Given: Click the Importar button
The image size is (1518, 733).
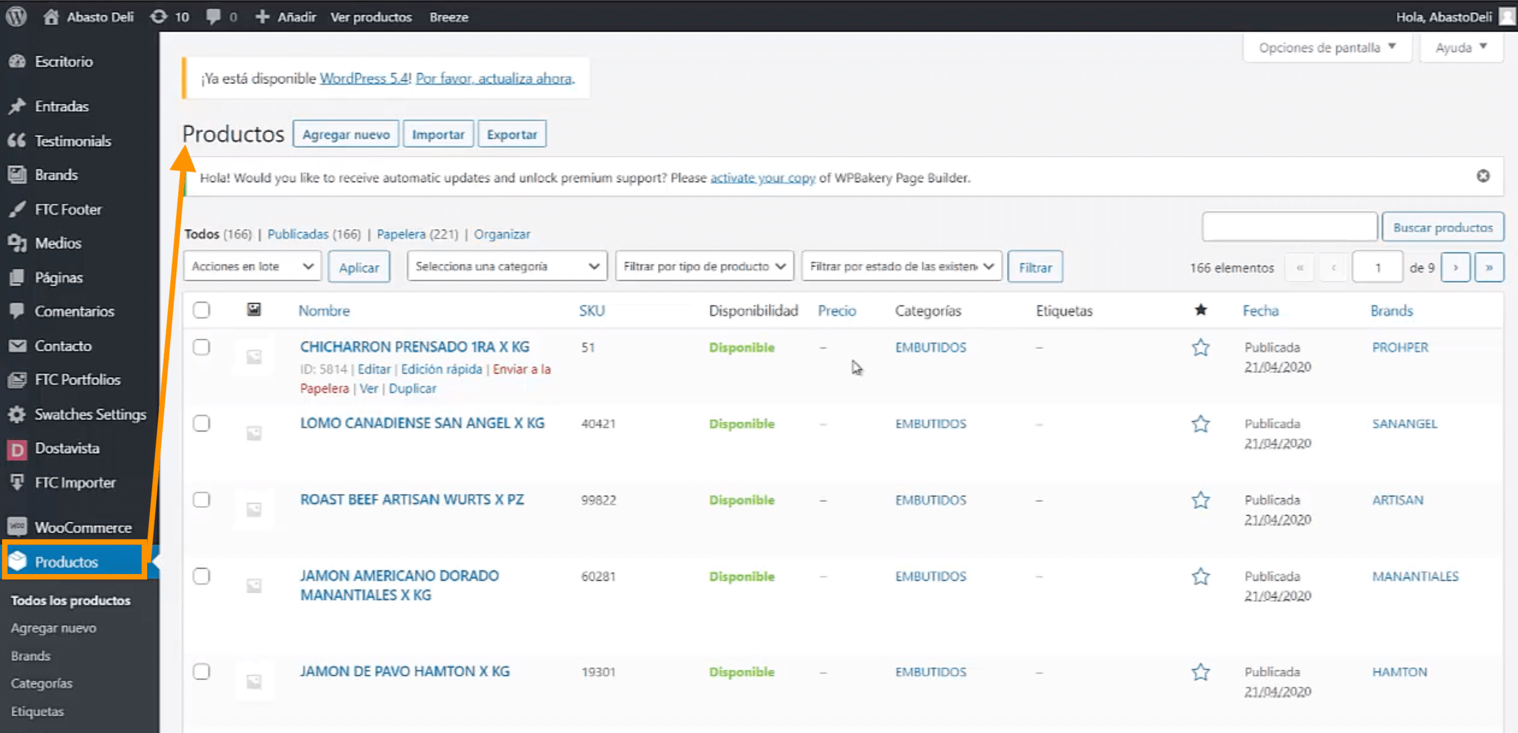Looking at the screenshot, I should [x=438, y=134].
